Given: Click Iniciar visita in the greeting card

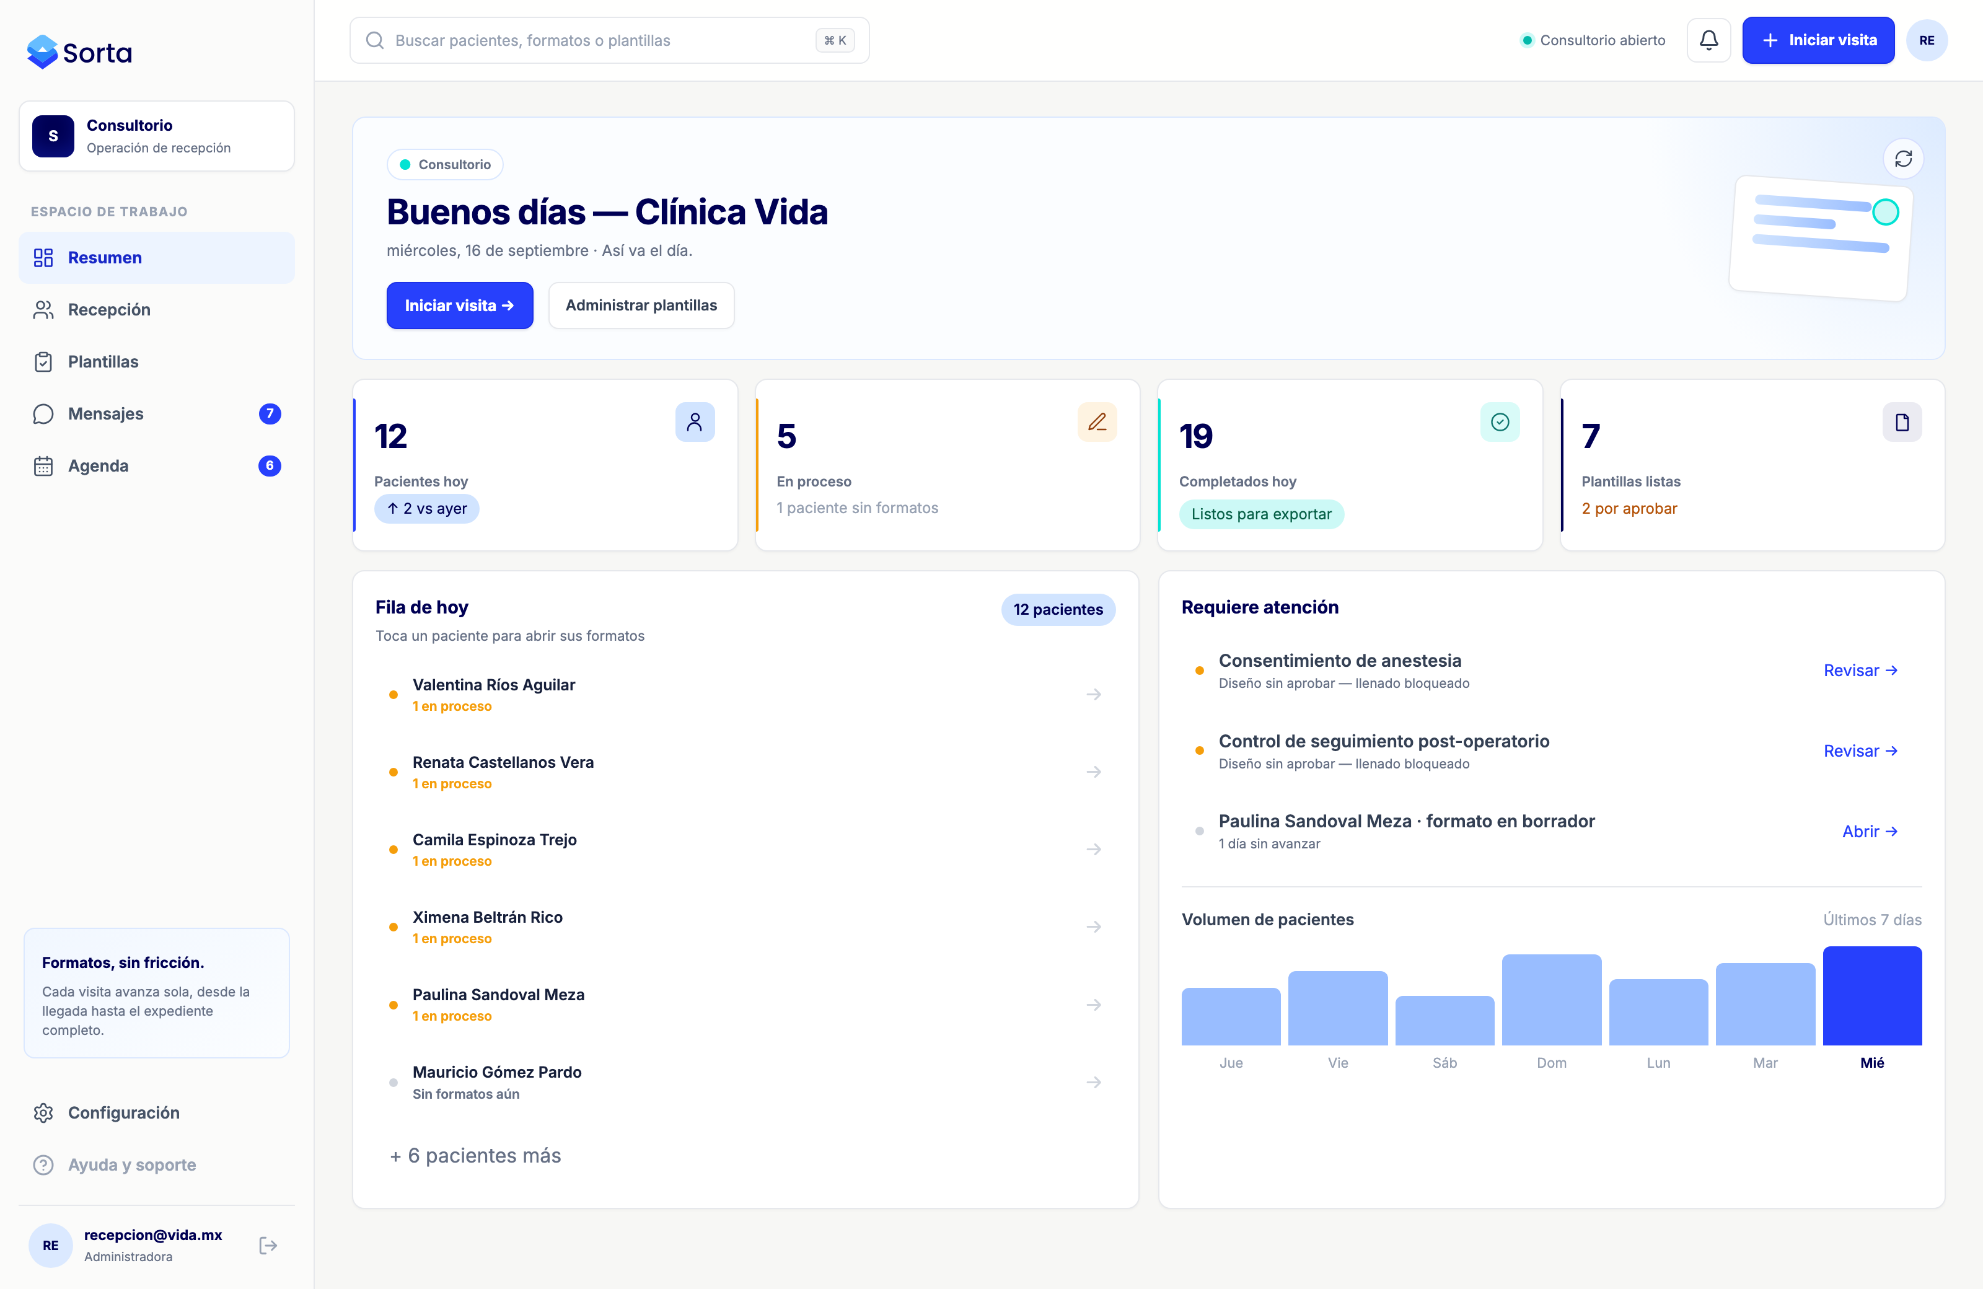Looking at the screenshot, I should point(459,306).
